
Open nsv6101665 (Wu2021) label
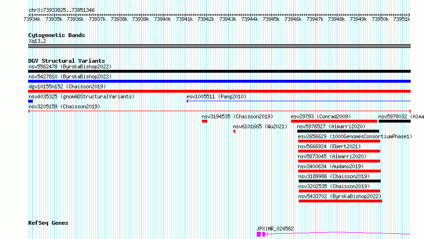click(260, 126)
